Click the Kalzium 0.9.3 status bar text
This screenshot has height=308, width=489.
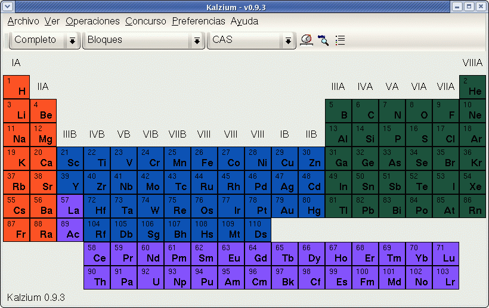tap(36, 298)
